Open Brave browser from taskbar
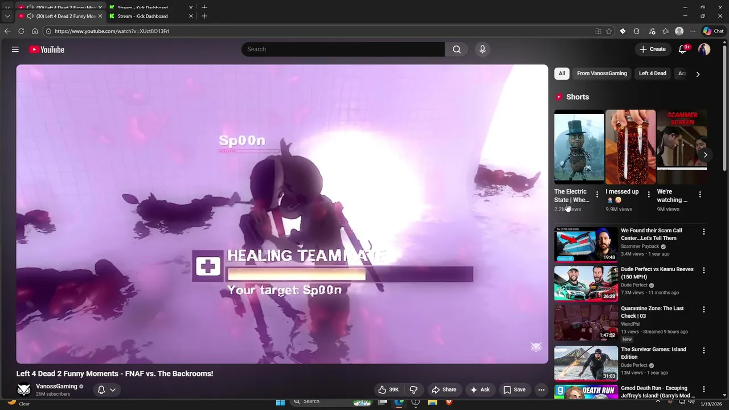This screenshot has width=729, height=410. pos(449,402)
